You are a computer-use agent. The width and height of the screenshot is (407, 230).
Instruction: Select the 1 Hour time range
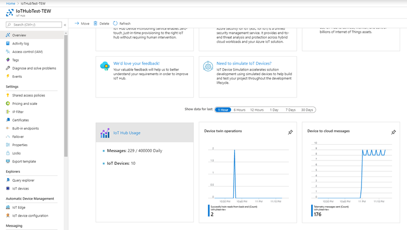click(223, 110)
